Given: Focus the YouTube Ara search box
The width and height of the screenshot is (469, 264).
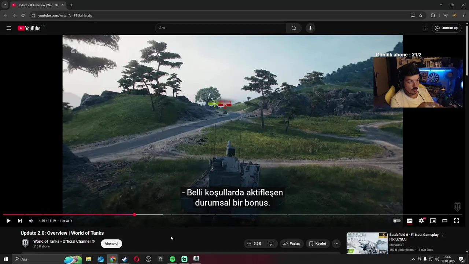Looking at the screenshot, I should tap(221, 28).
